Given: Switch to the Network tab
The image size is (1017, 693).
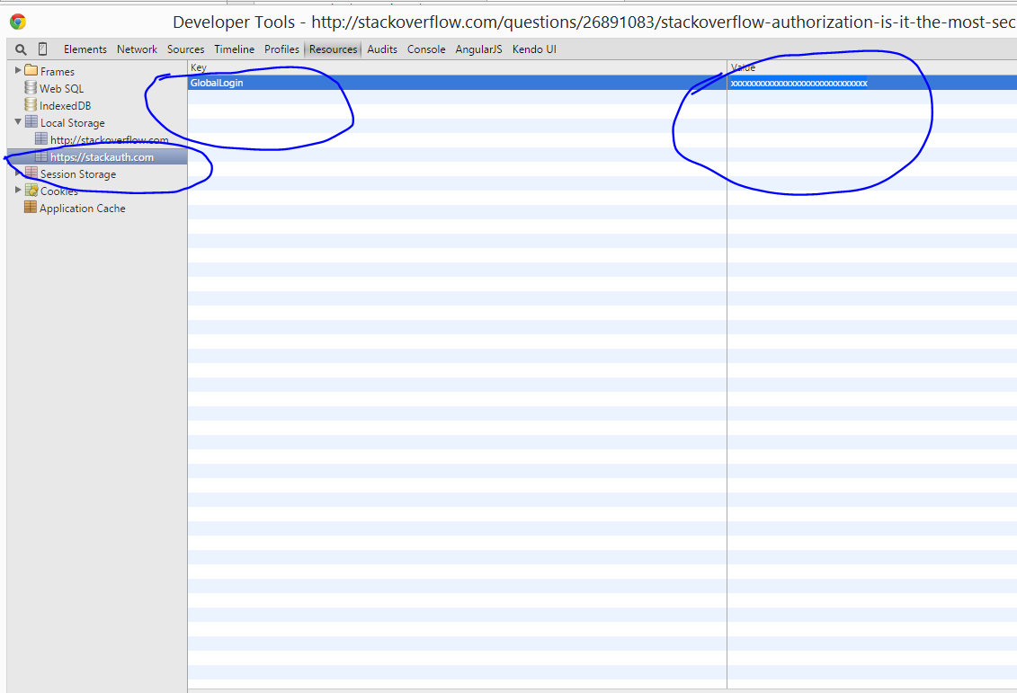Looking at the screenshot, I should pyautogui.click(x=137, y=49).
